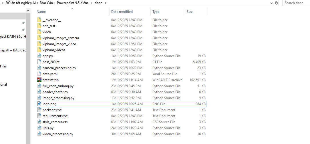Click the navigation pane scrollbar up arrow
310x144 pixels.
[28, 11]
